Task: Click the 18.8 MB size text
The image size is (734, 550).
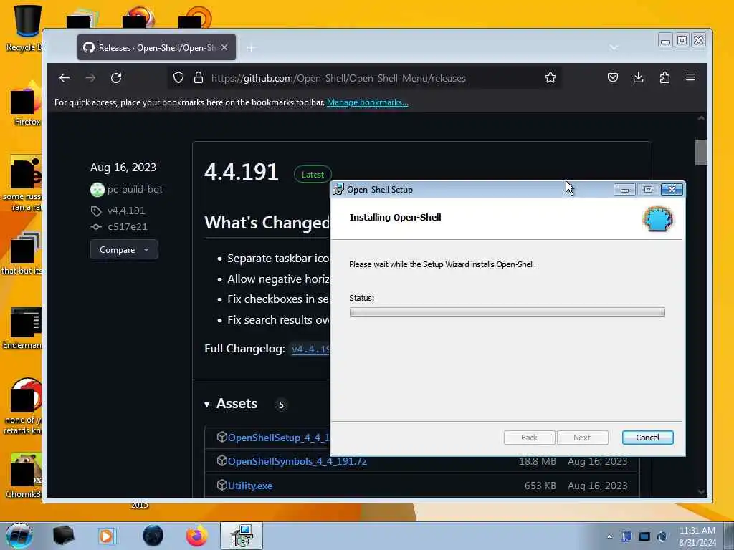Action: 538,462
